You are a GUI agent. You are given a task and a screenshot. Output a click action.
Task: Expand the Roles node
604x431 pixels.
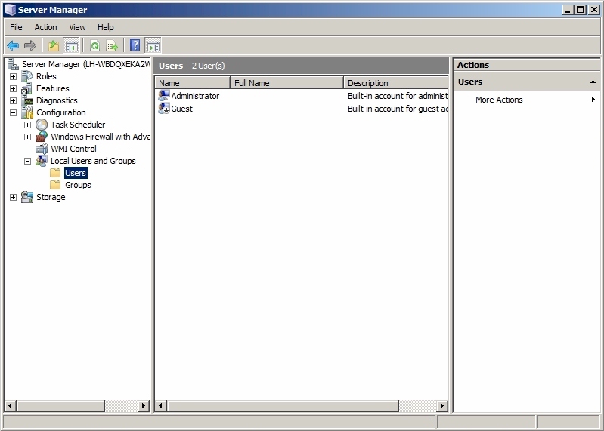[13, 76]
